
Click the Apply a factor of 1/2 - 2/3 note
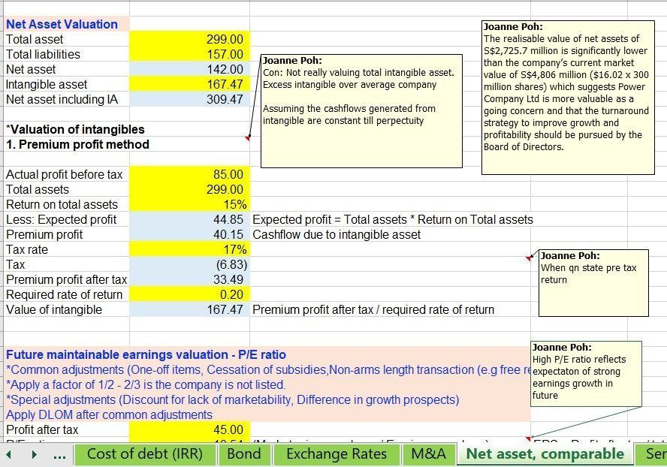[x=146, y=385]
